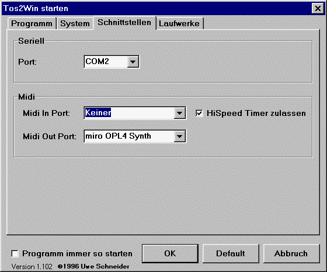Confirm settings with the OK button
Image resolution: width=327 pixels, height=272 pixels.
click(x=170, y=253)
